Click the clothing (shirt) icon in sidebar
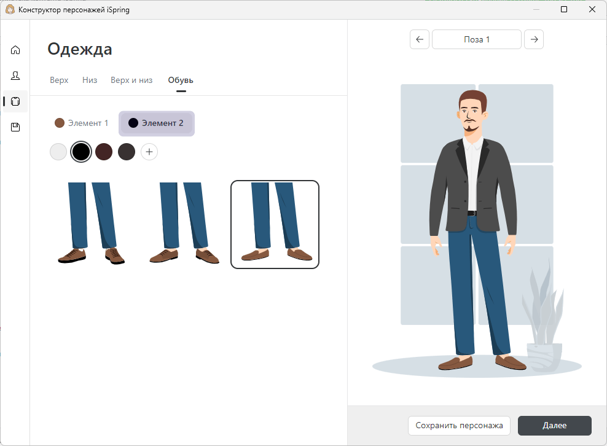 tap(15, 101)
